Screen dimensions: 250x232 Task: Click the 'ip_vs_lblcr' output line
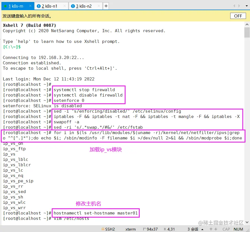tap(17, 165)
